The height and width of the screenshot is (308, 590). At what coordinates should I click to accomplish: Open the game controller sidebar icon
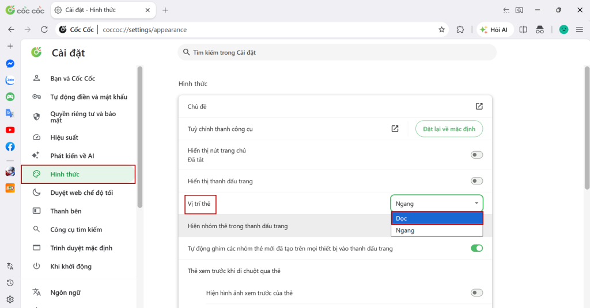(10, 97)
